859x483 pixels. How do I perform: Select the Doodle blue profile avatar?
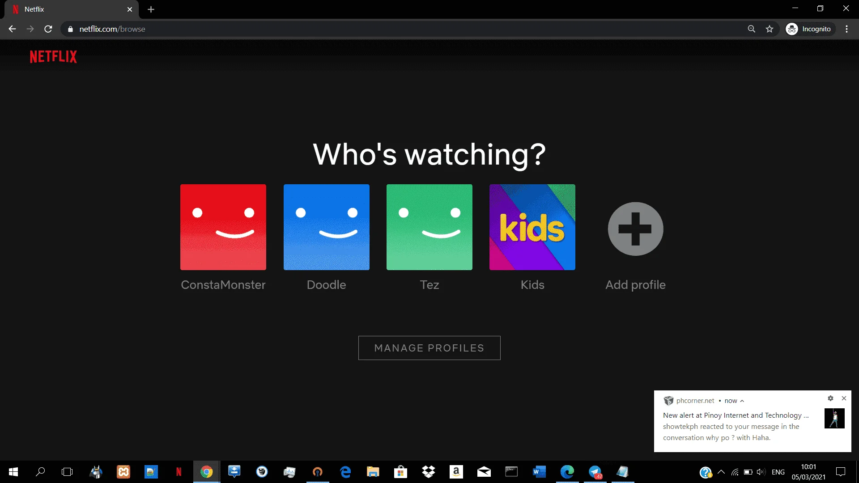327,227
